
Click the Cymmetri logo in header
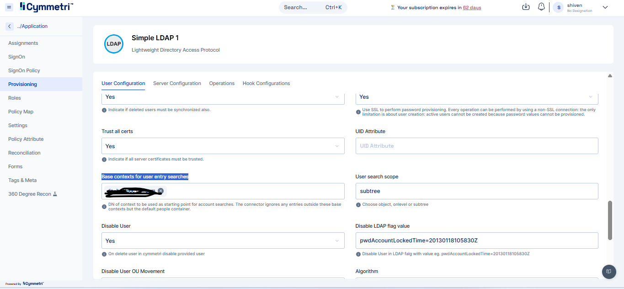point(46,7)
